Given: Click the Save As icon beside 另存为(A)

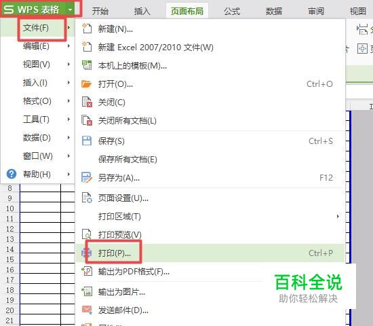Looking at the screenshot, I should pyautogui.click(x=87, y=177).
